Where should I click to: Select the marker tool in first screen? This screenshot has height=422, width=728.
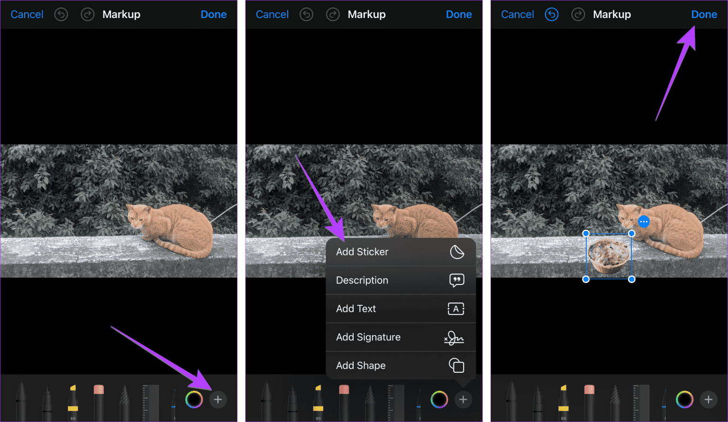coord(47,404)
